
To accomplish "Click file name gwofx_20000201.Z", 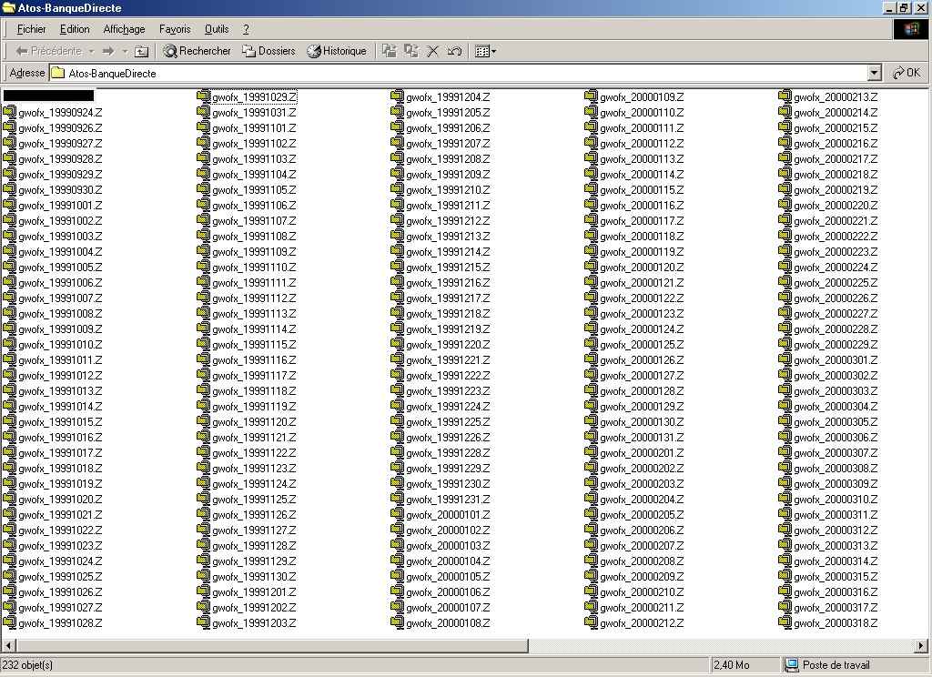I will coord(642,453).
